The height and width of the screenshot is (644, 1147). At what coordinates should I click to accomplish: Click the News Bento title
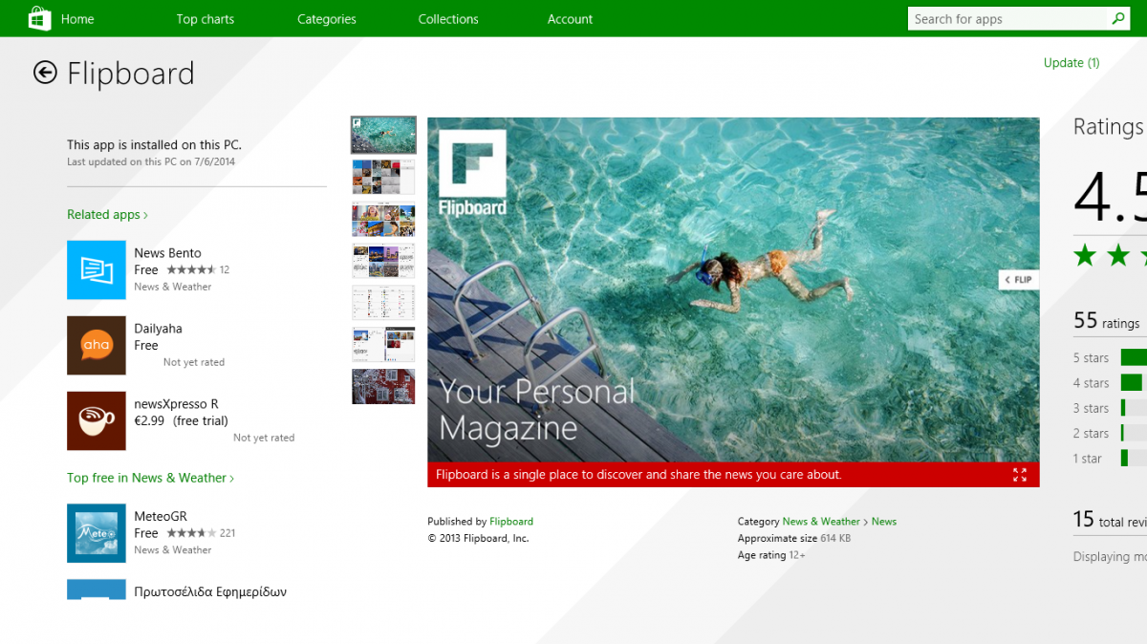point(168,253)
